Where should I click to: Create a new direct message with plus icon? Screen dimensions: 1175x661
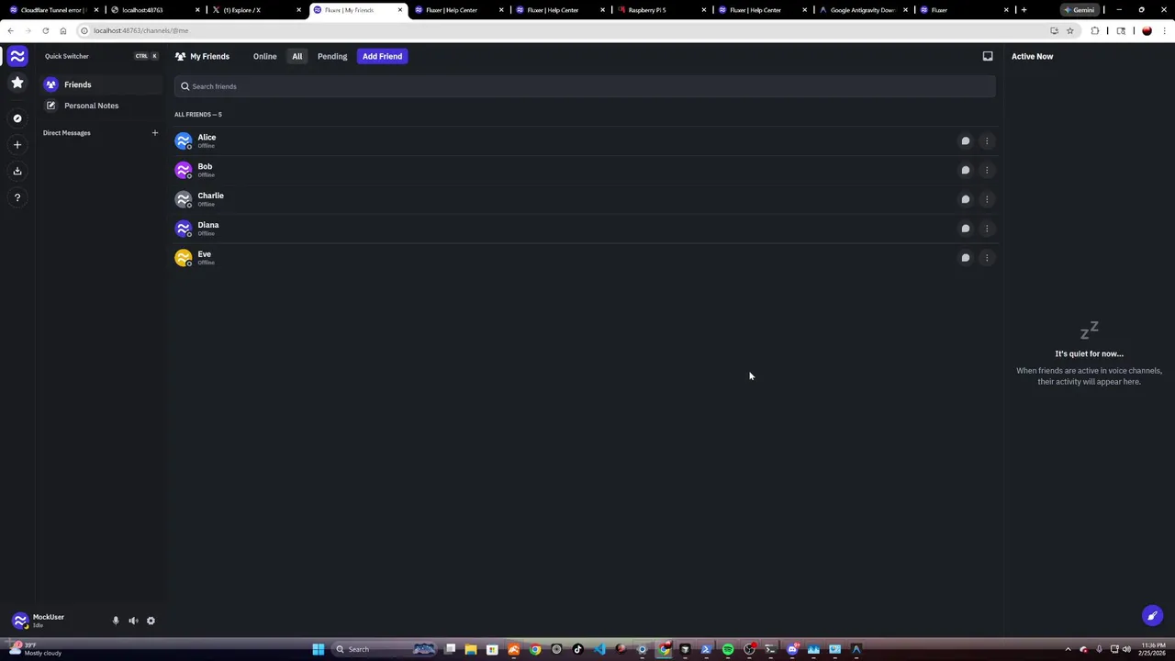coord(154,133)
